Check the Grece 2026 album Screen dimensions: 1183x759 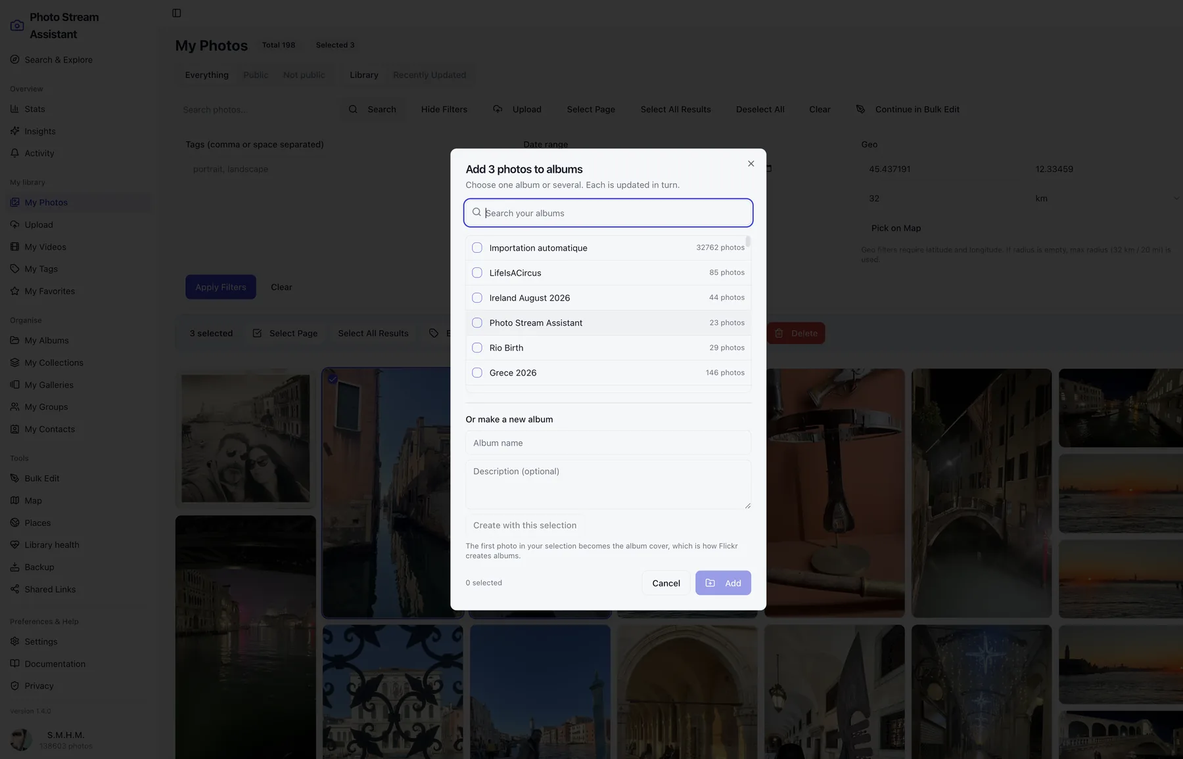(x=477, y=372)
